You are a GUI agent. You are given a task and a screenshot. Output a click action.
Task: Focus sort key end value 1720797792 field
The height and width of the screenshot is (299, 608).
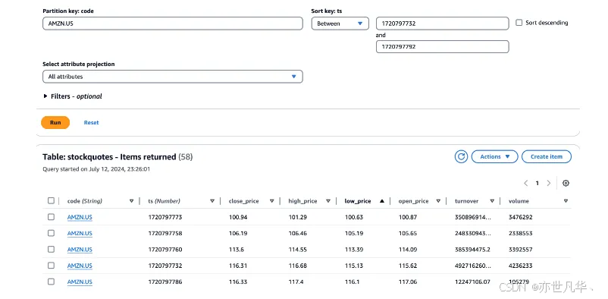point(443,46)
